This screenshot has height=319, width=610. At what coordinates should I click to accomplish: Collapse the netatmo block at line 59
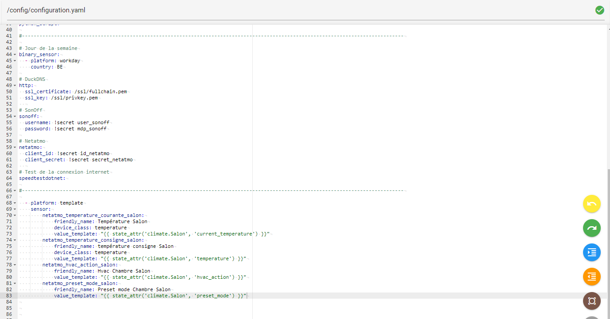pyautogui.click(x=15, y=148)
